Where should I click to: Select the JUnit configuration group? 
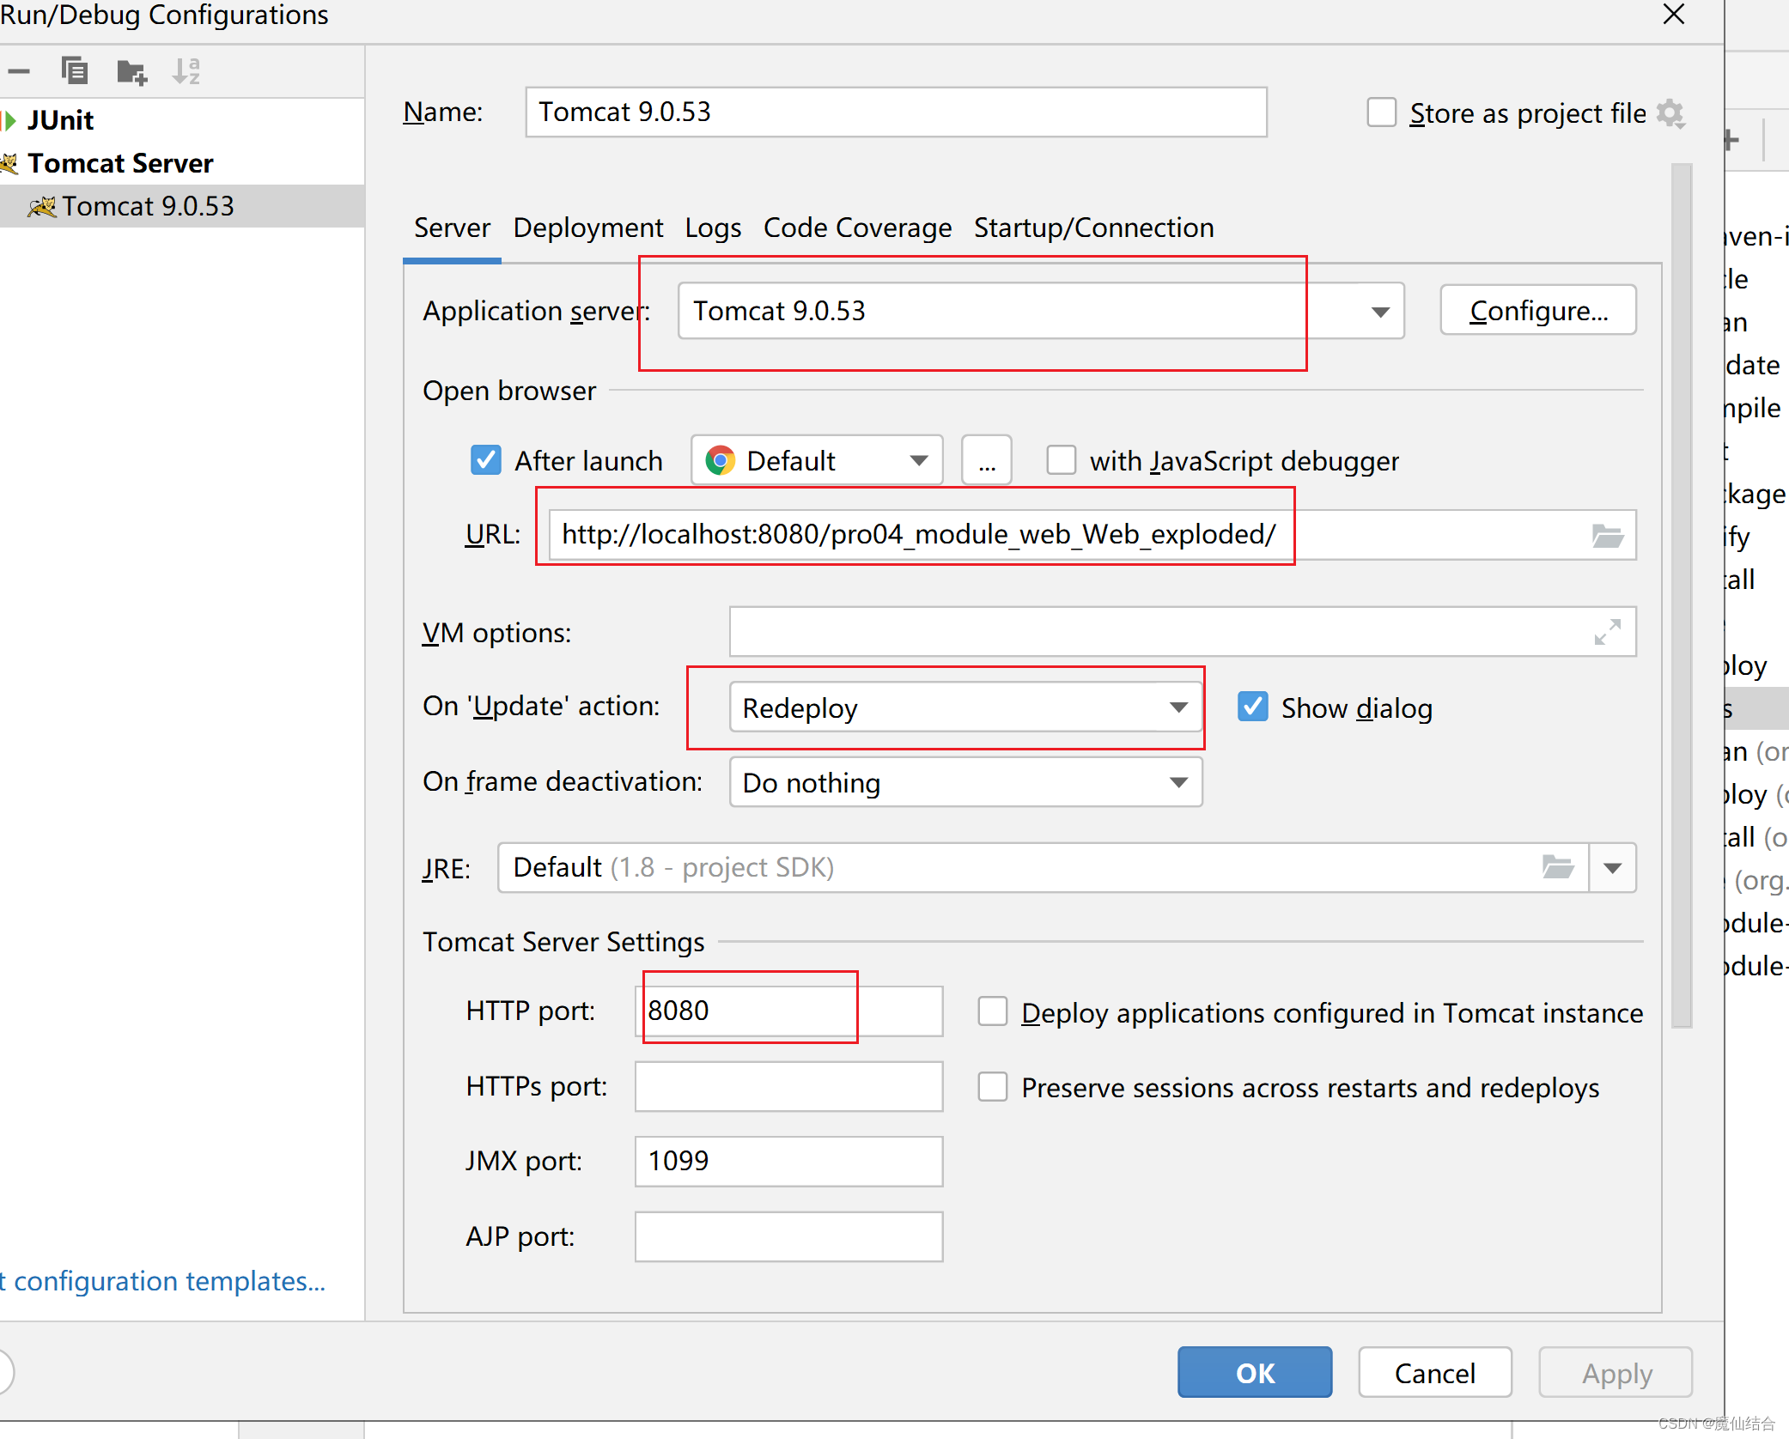[60, 120]
